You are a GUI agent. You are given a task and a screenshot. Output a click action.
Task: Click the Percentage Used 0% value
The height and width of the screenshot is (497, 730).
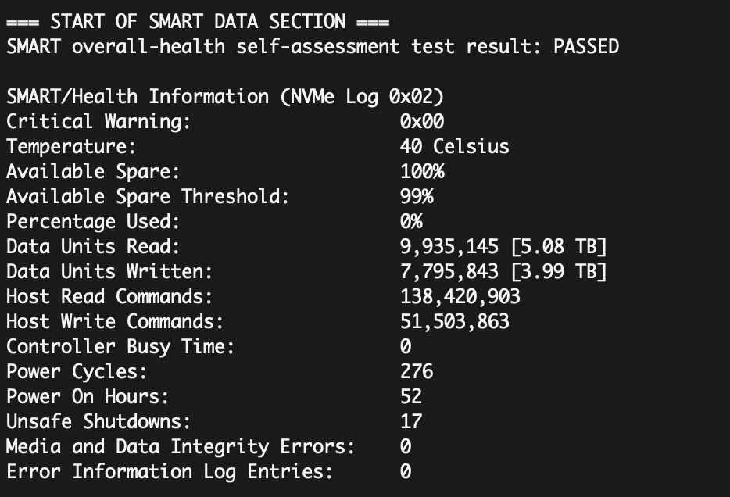[411, 221]
